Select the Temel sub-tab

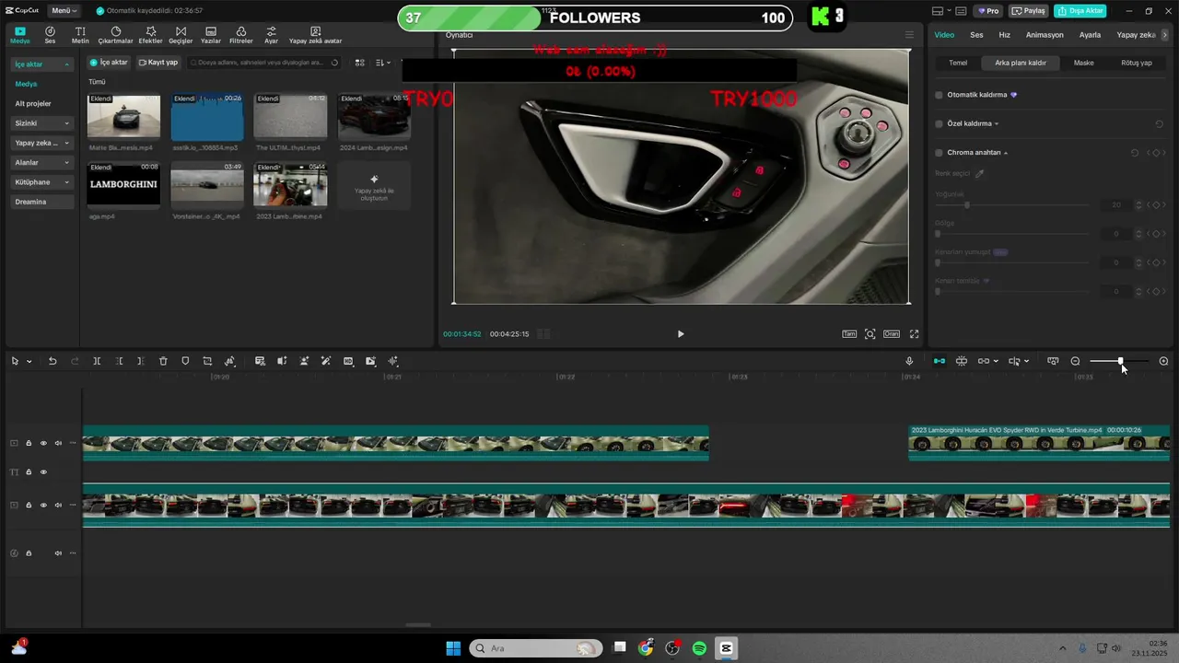tap(958, 63)
